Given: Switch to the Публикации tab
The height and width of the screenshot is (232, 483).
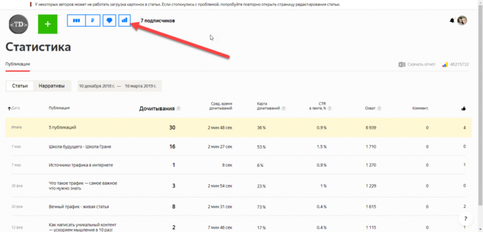Looking at the screenshot, I should pos(18,64).
